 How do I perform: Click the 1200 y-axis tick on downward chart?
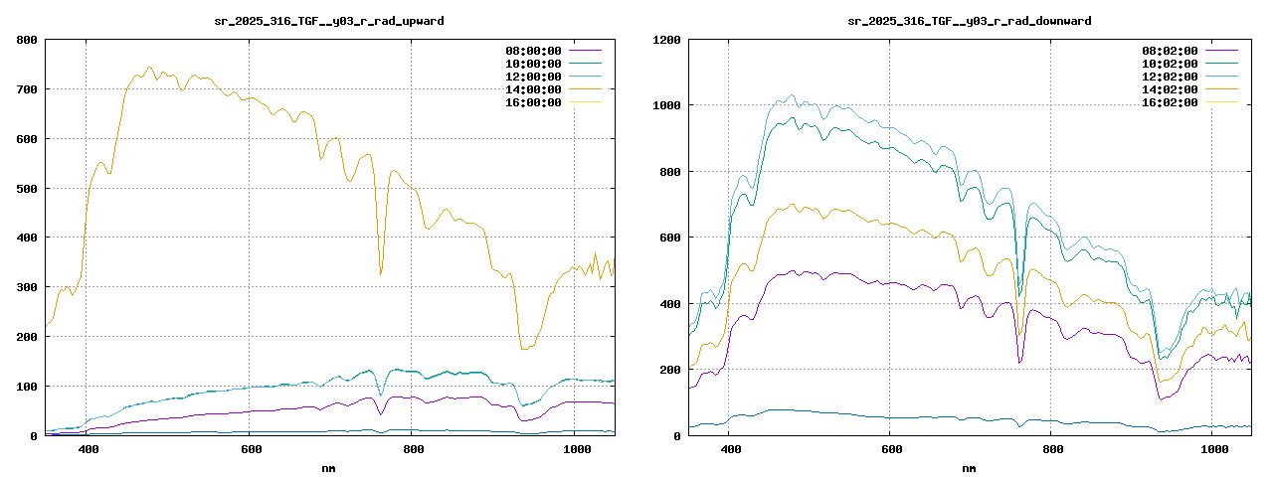tap(666, 40)
